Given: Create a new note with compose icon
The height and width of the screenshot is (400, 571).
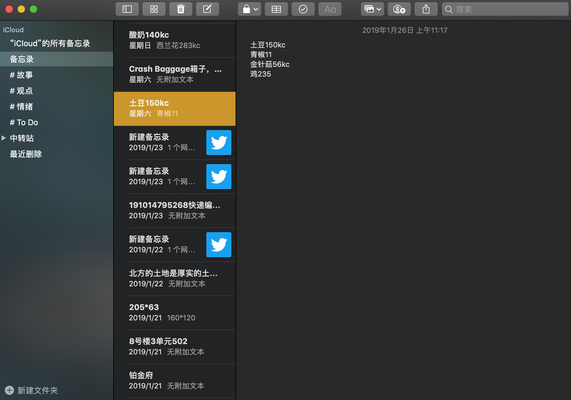Looking at the screenshot, I should pos(208,9).
